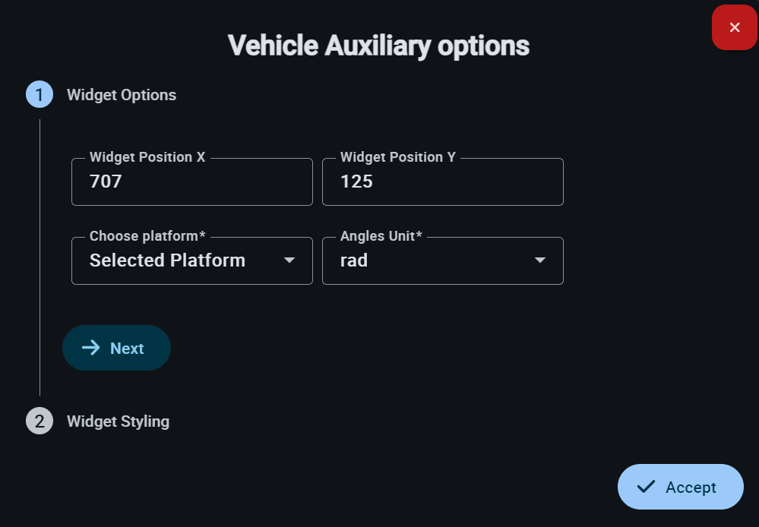Click the Choose platform dropdown arrow
The image size is (759, 527).
tap(289, 260)
